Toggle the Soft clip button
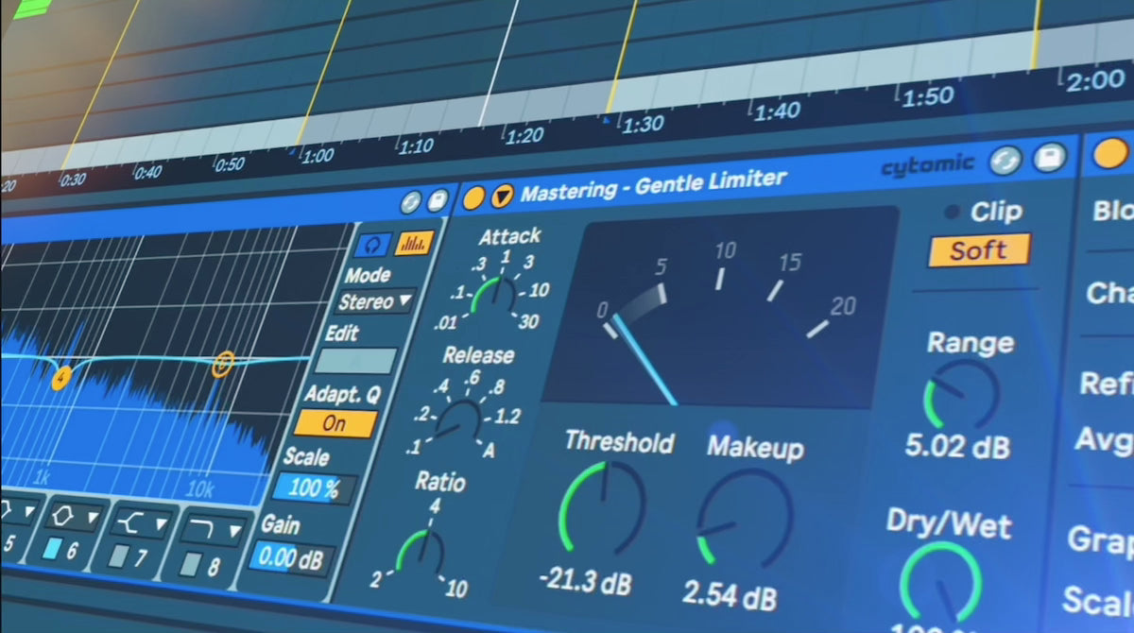The height and width of the screenshot is (633, 1134). click(x=978, y=250)
